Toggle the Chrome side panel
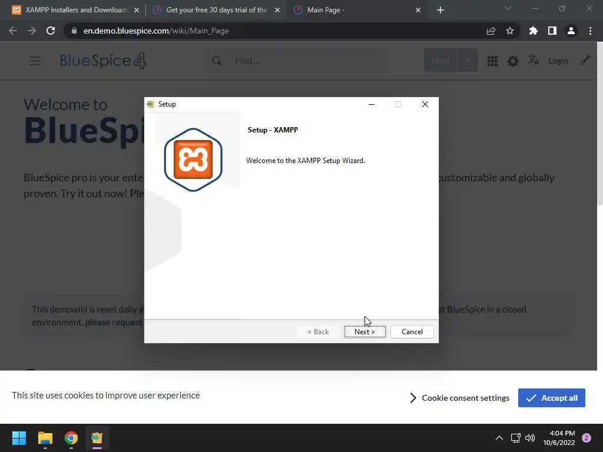Image resolution: width=603 pixels, height=452 pixels. point(552,31)
